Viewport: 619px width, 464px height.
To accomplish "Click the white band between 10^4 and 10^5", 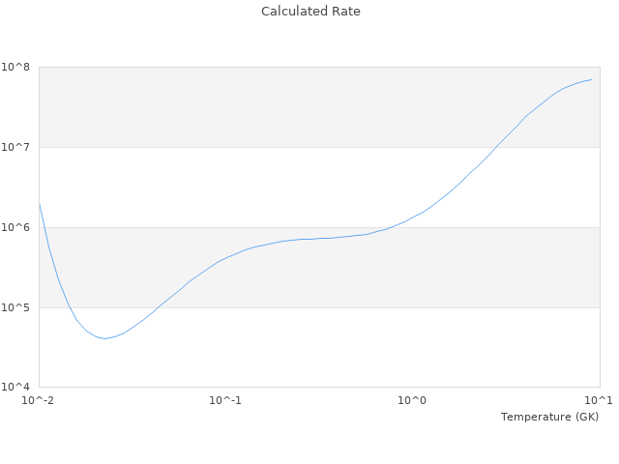I will 339,348.
